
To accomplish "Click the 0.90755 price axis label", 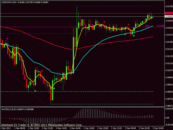I will tap(169, 99).
